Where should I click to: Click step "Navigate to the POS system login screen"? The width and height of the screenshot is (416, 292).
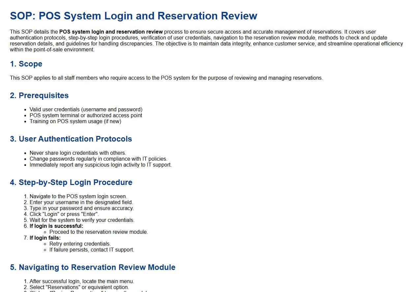tap(78, 197)
